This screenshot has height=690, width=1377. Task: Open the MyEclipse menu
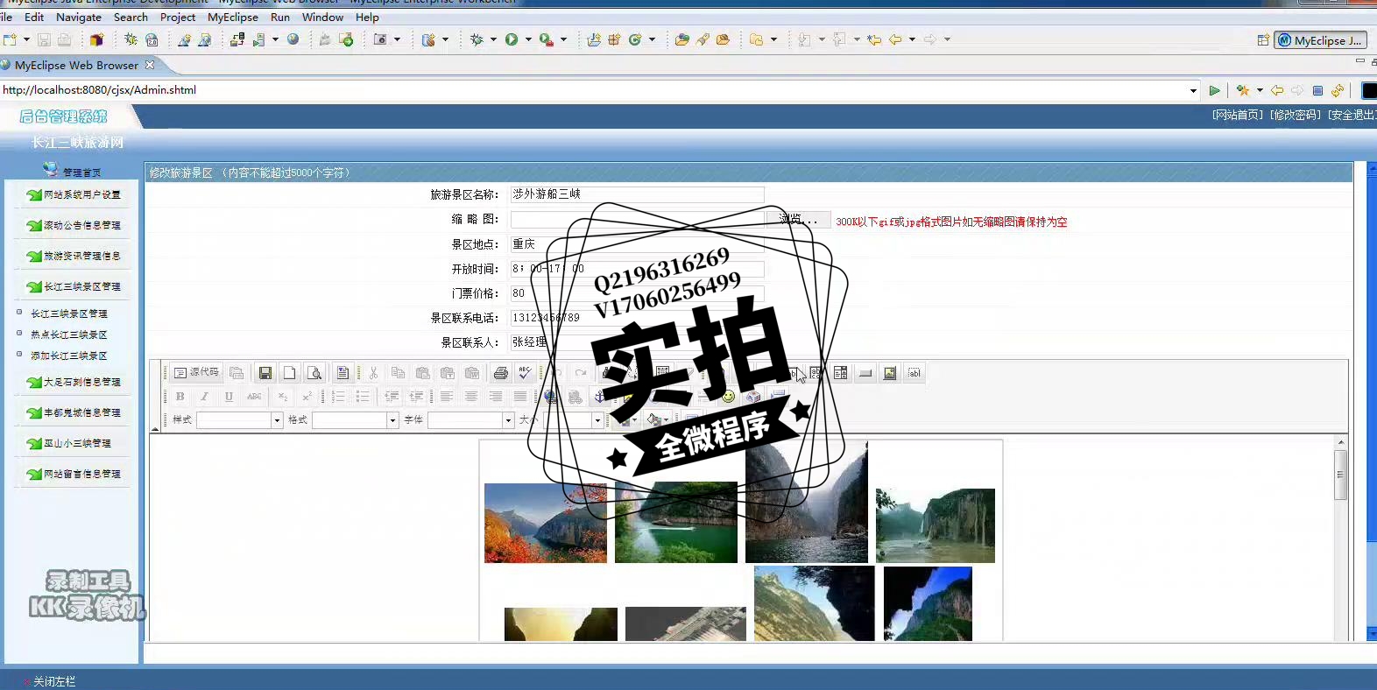[233, 17]
